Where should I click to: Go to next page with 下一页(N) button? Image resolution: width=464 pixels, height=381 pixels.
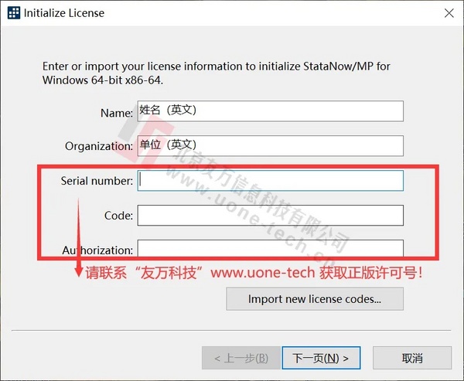321,358
